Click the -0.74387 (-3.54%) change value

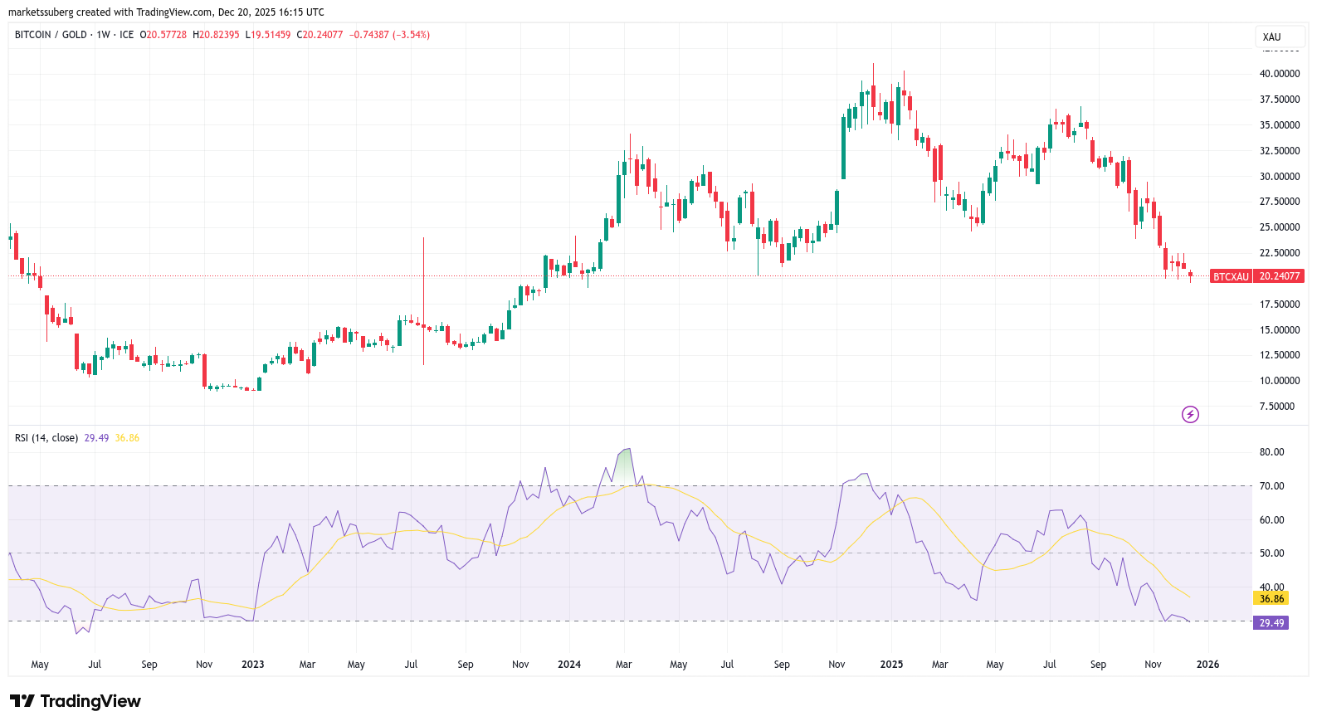click(x=389, y=35)
